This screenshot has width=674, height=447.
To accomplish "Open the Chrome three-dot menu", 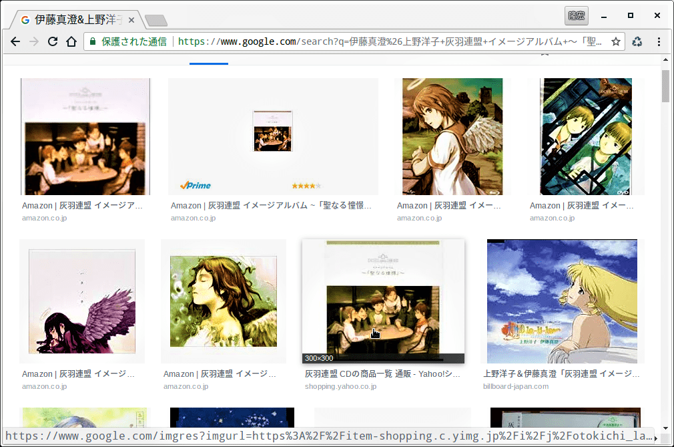I will click(659, 41).
